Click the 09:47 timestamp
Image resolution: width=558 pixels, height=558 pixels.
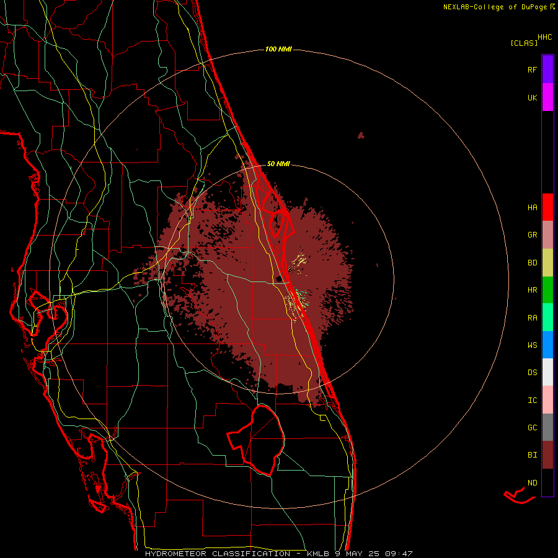pyautogui.click(x=399, y=554)
